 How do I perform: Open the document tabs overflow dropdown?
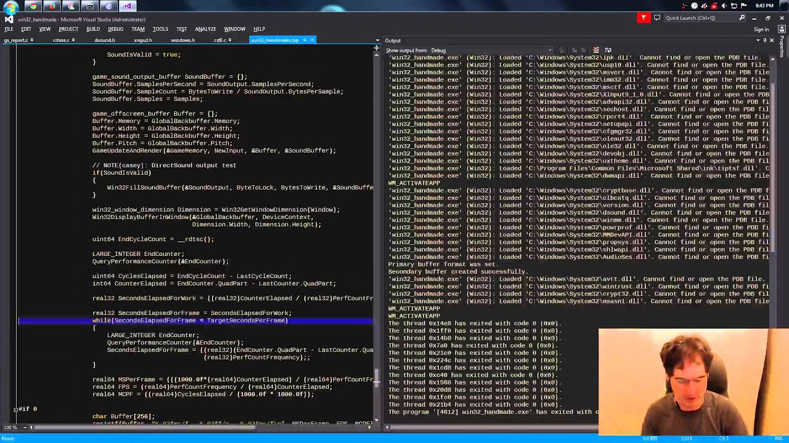click(x=377, y=41)
